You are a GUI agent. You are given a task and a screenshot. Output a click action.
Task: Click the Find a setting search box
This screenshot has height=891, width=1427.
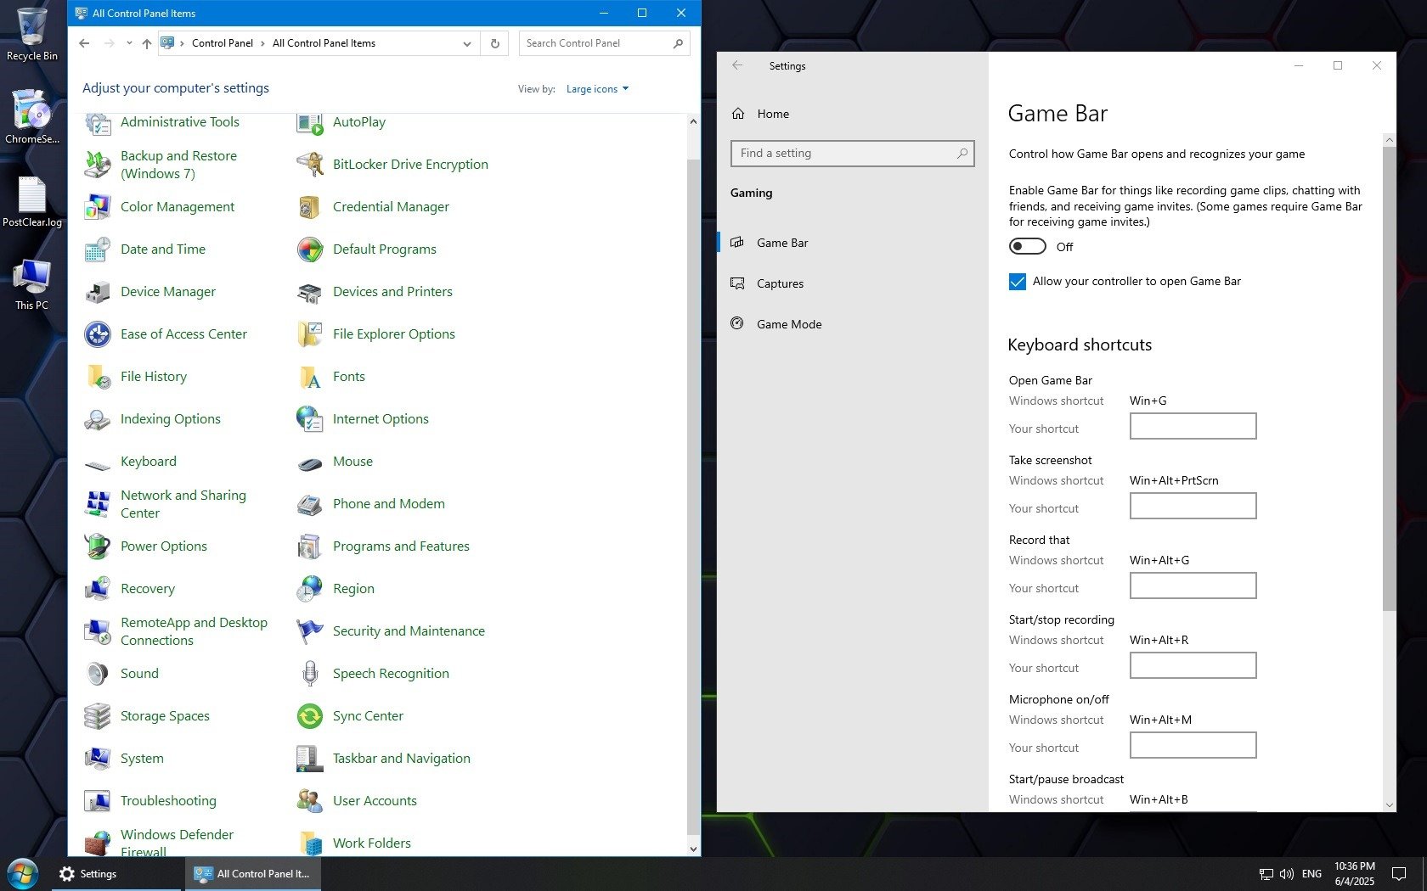click(845, 154)
